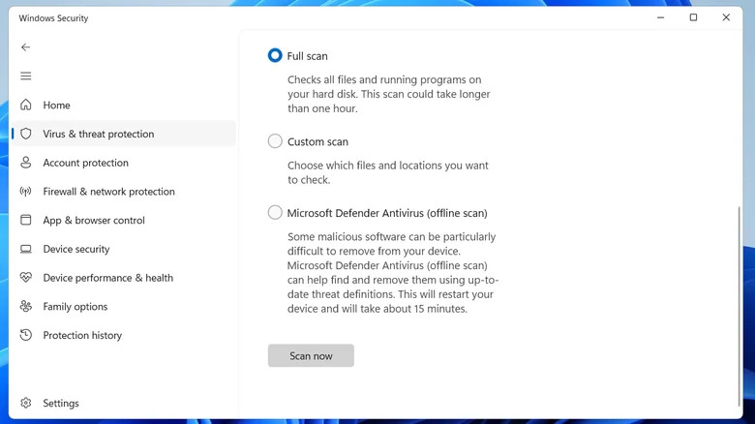Click the Virus & threat protection shield icon
755x424 pixels.
coord(25,135)
